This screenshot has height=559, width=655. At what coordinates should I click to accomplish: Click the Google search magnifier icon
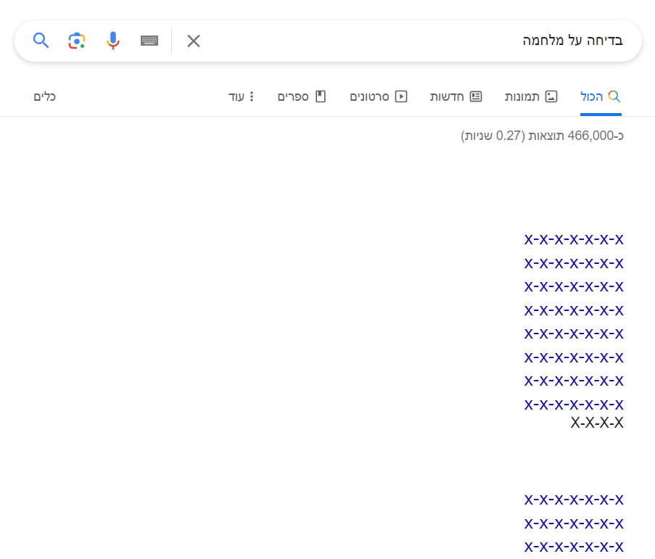(x=41, y=41)
